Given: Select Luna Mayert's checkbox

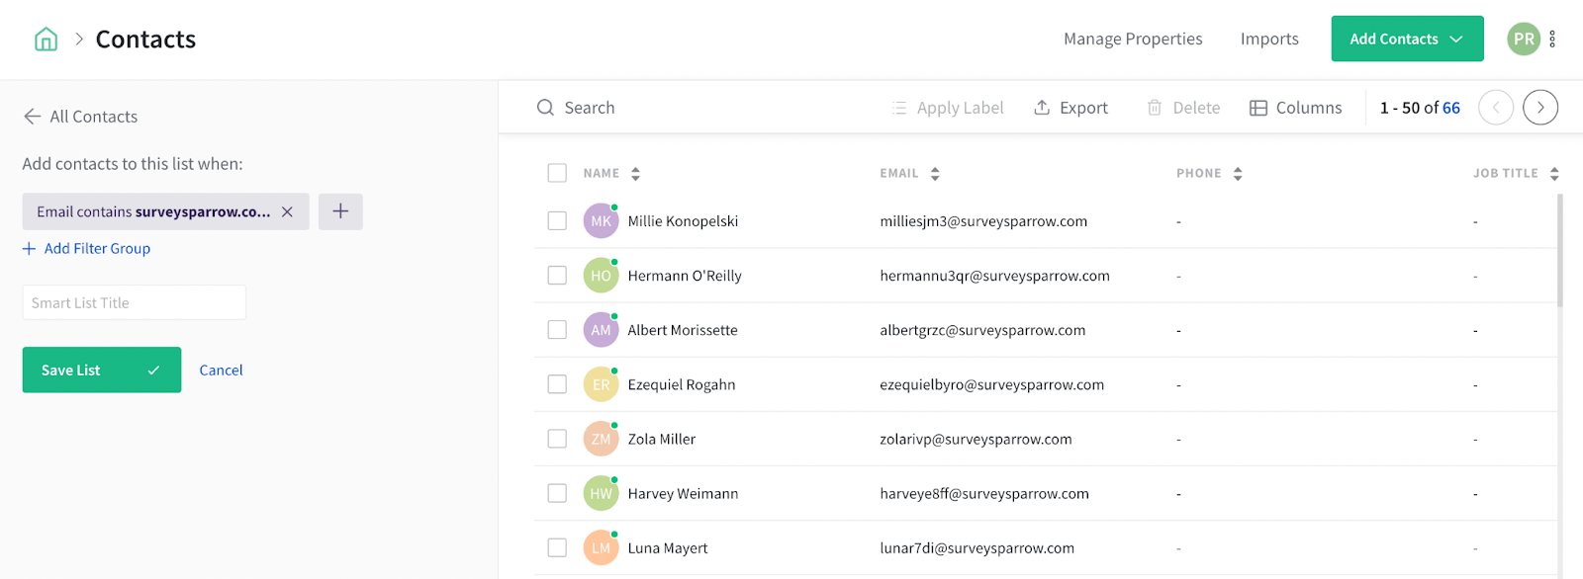Looking at the screenshot, I should click(x=557, y=547).
